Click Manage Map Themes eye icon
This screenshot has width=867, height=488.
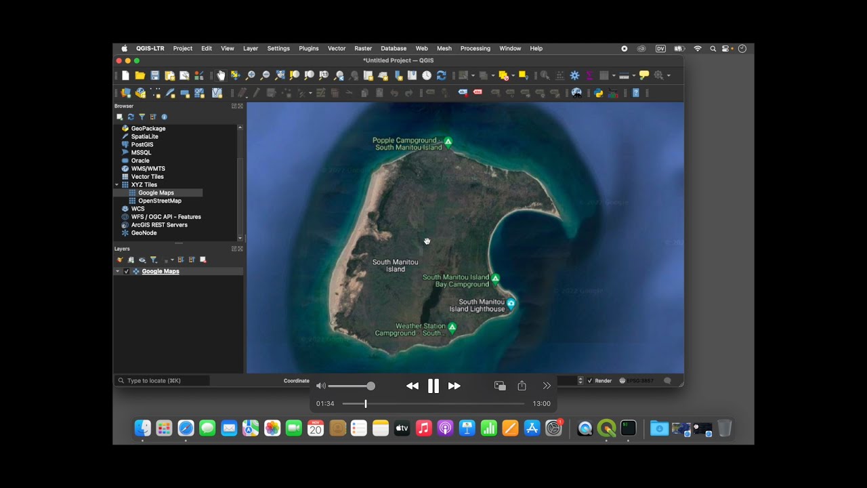[x=142, y=260]
